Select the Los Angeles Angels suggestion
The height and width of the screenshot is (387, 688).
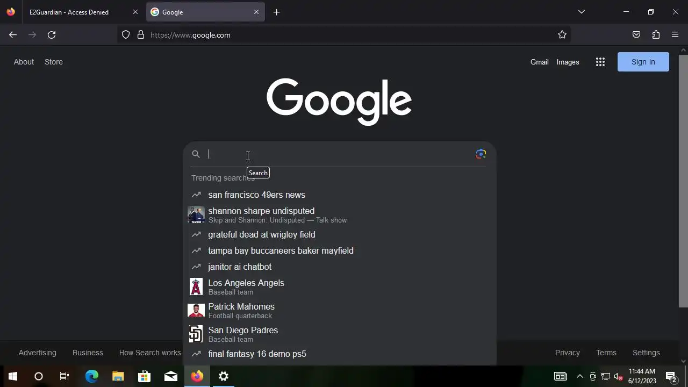click(x=339, y=287)
